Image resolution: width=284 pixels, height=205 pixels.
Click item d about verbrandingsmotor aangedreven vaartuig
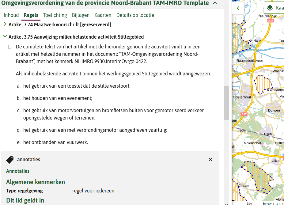pos(95,130)
